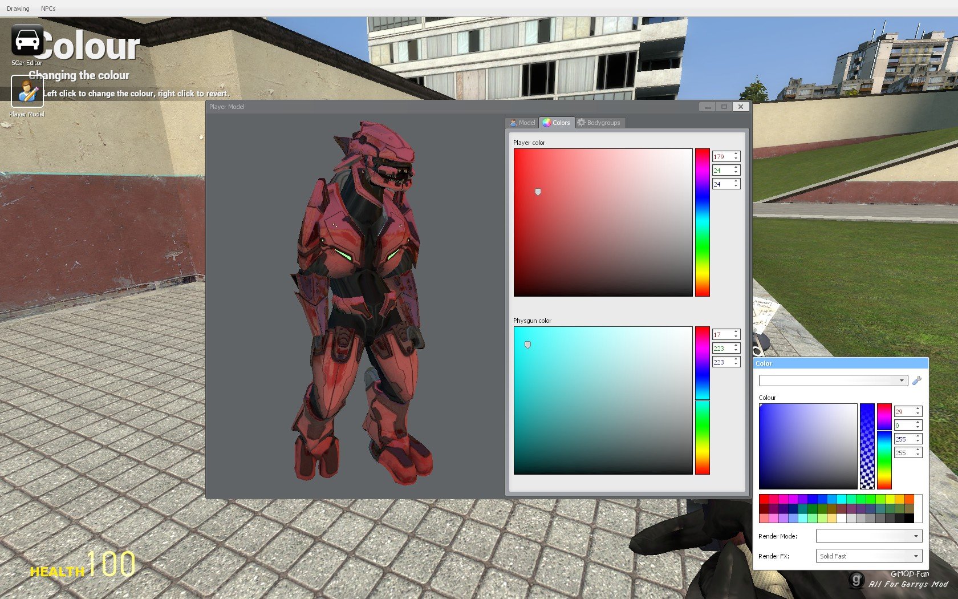Screen dimensions: 958x599
Task: Click the 'Left click to change the colour' hint
Action: pos(137,94)
